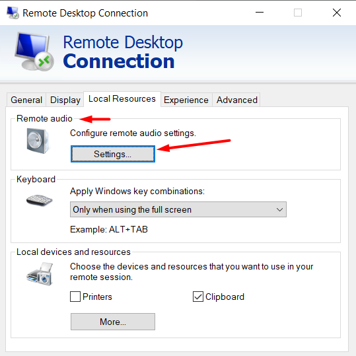Click the 'Choose the devices and resources' description
356x356 pixels.
click(x=192, y=271)
